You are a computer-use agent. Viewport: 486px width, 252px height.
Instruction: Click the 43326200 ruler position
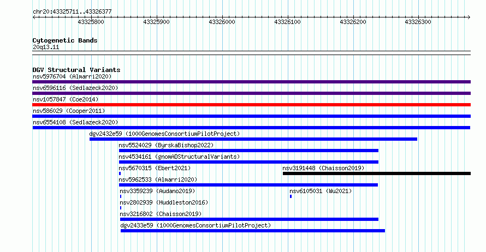pyautogui.click(x=353, y=22)
